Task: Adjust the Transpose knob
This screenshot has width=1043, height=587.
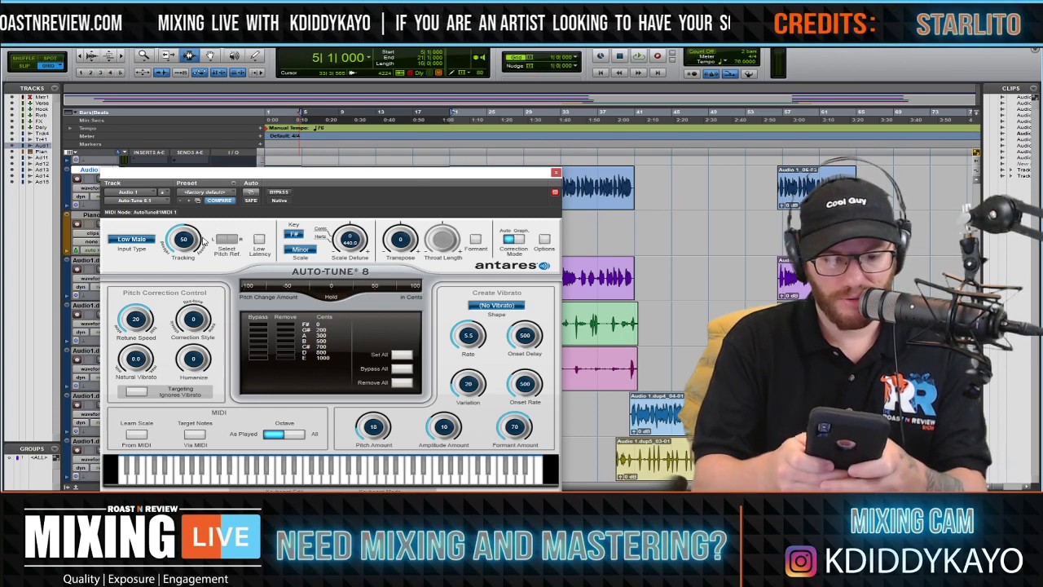Action: [x=400, y=239]
